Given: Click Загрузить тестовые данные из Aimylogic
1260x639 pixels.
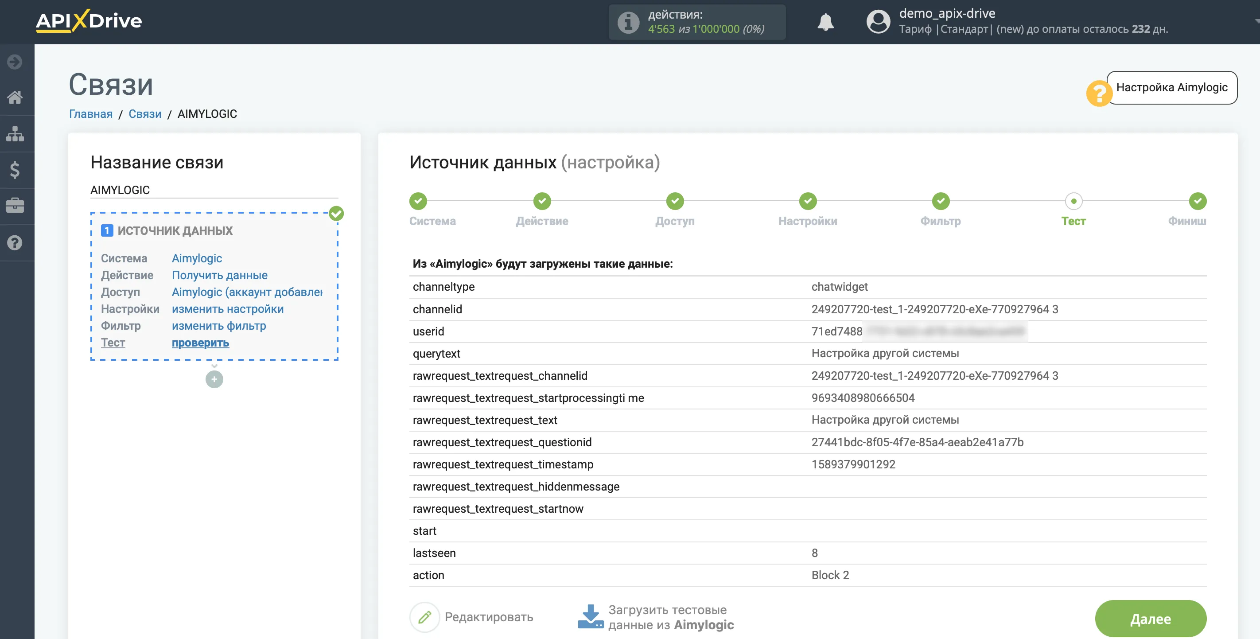Looking at the screenshot, I should click(671, 617).
